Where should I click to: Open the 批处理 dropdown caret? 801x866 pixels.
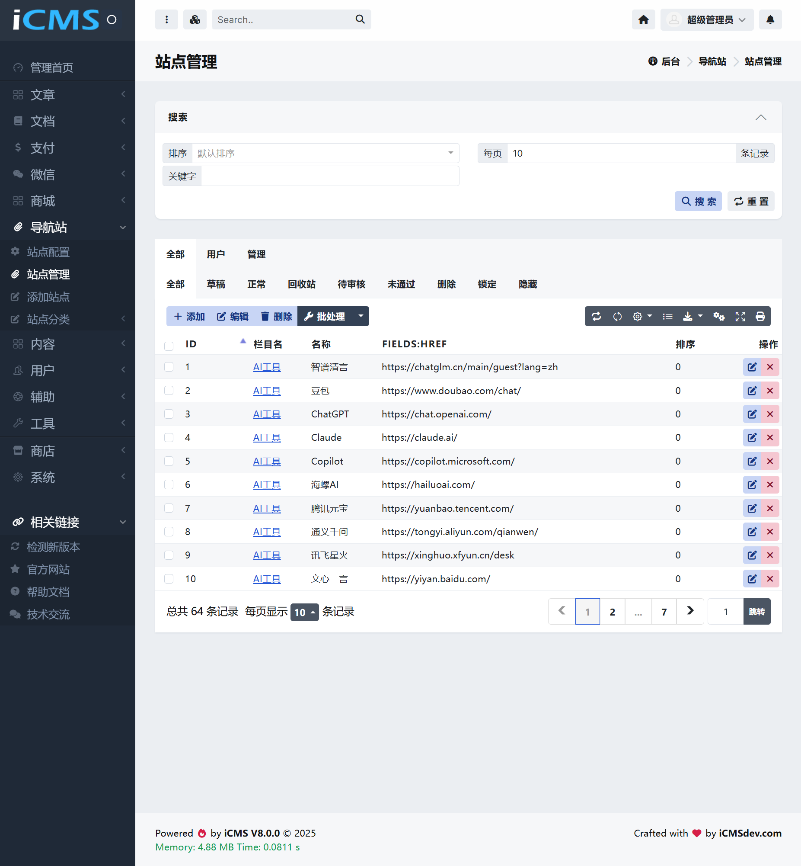(360, 317)
